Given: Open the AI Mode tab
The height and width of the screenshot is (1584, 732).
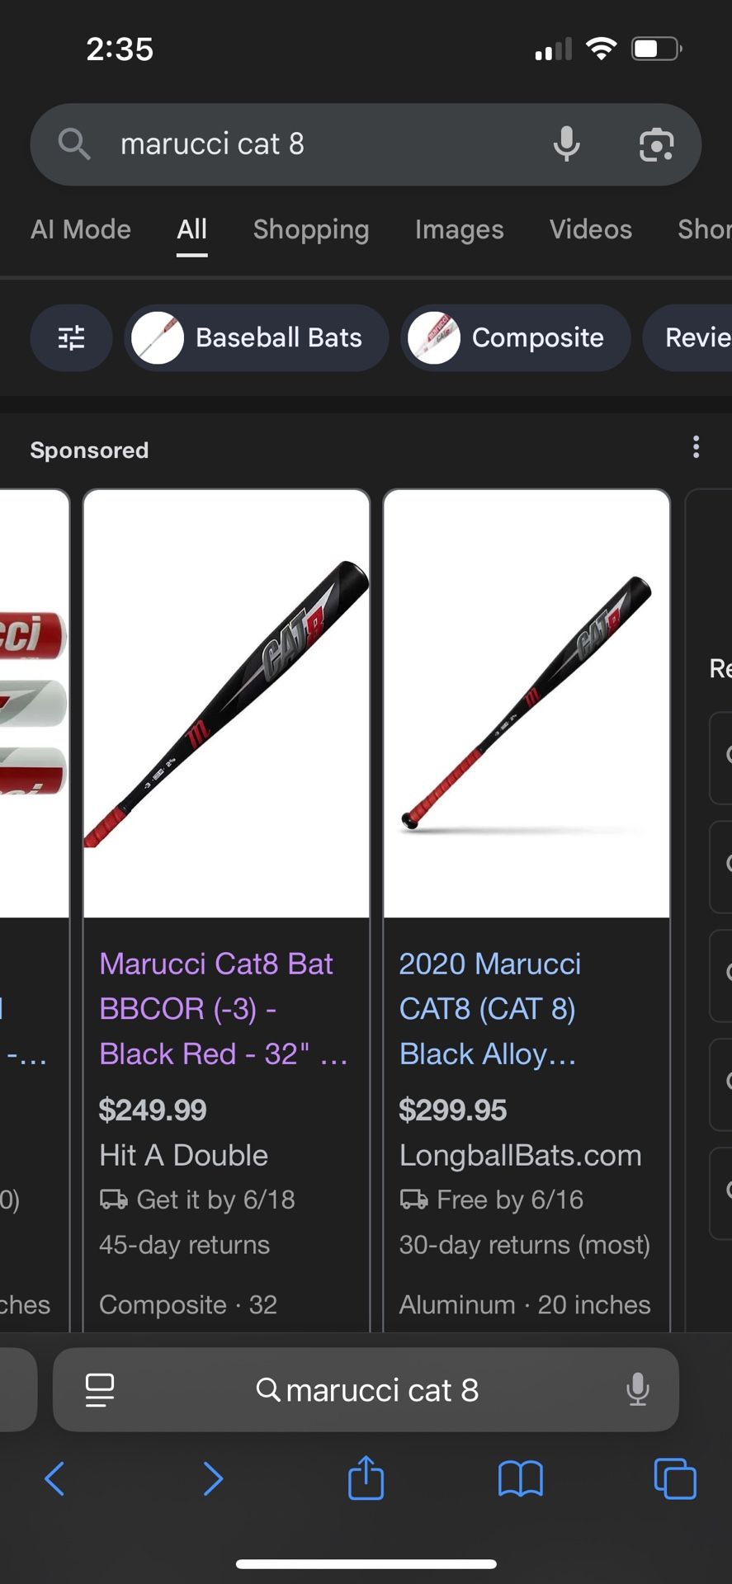Looking at the screenshot, I should click(81, 229).
